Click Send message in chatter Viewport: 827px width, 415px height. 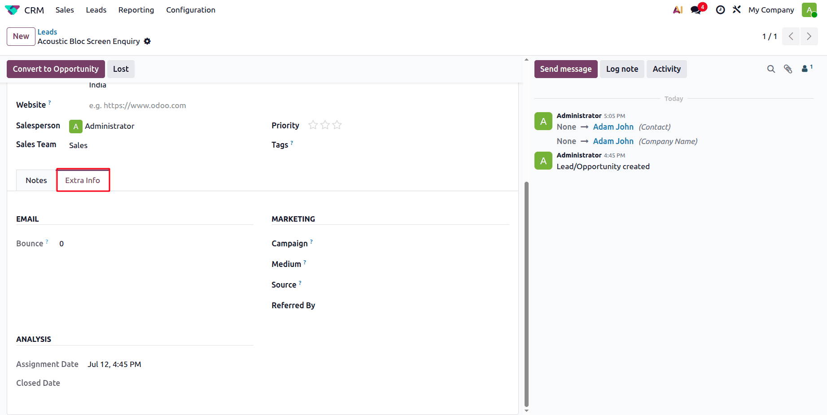click(566, 69)
